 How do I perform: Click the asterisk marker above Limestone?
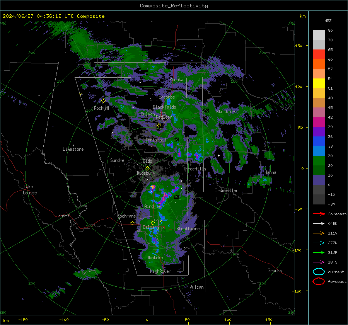pyautogui.click(x=73, y=146)
